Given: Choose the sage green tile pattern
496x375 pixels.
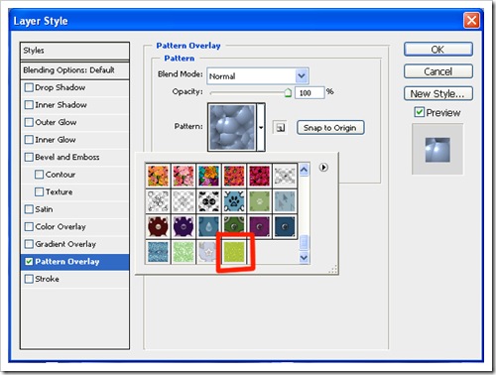Looking at the screenshot, I should (x=260, y=201).
